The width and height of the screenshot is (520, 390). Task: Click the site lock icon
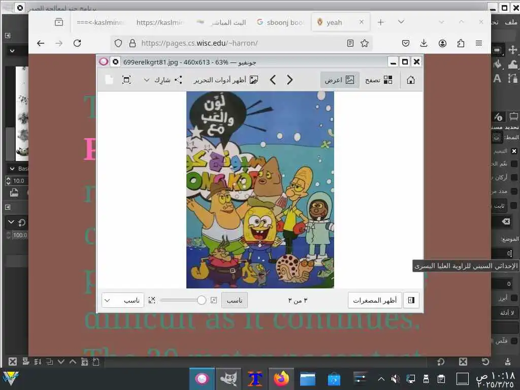133,43
